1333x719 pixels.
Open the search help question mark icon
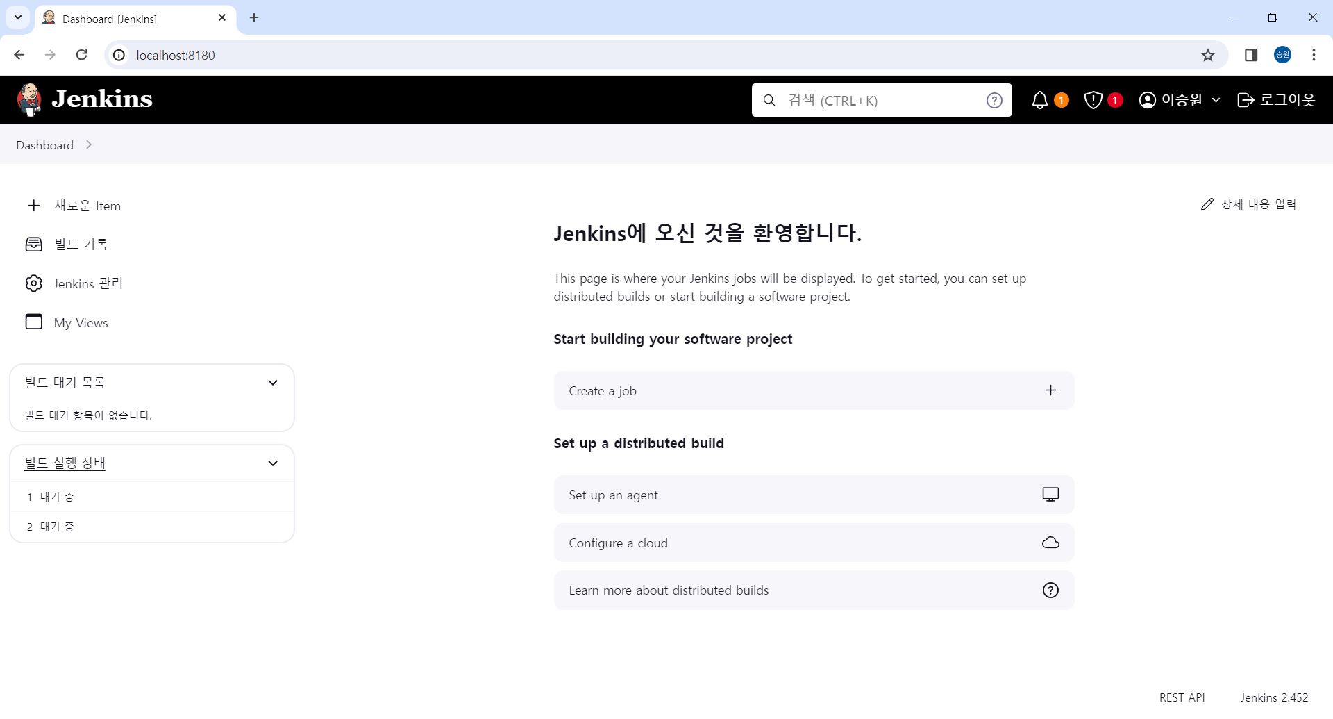(994, 100)
